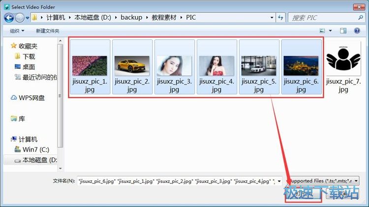Viewport: 369px width, 207px height.
Task: Expand the filename history dropdown arrow
Action: (x=279, y=181)
